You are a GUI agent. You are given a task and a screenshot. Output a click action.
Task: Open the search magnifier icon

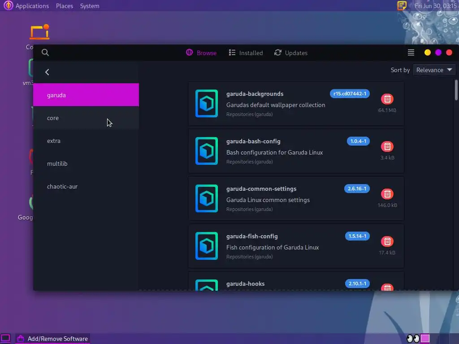tap(45, 52)
